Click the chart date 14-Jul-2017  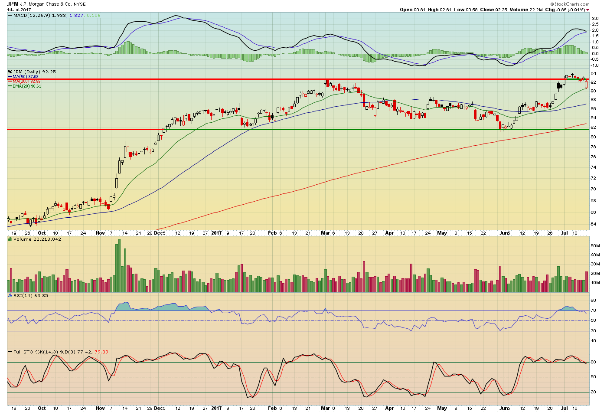[x=19, y=10]
